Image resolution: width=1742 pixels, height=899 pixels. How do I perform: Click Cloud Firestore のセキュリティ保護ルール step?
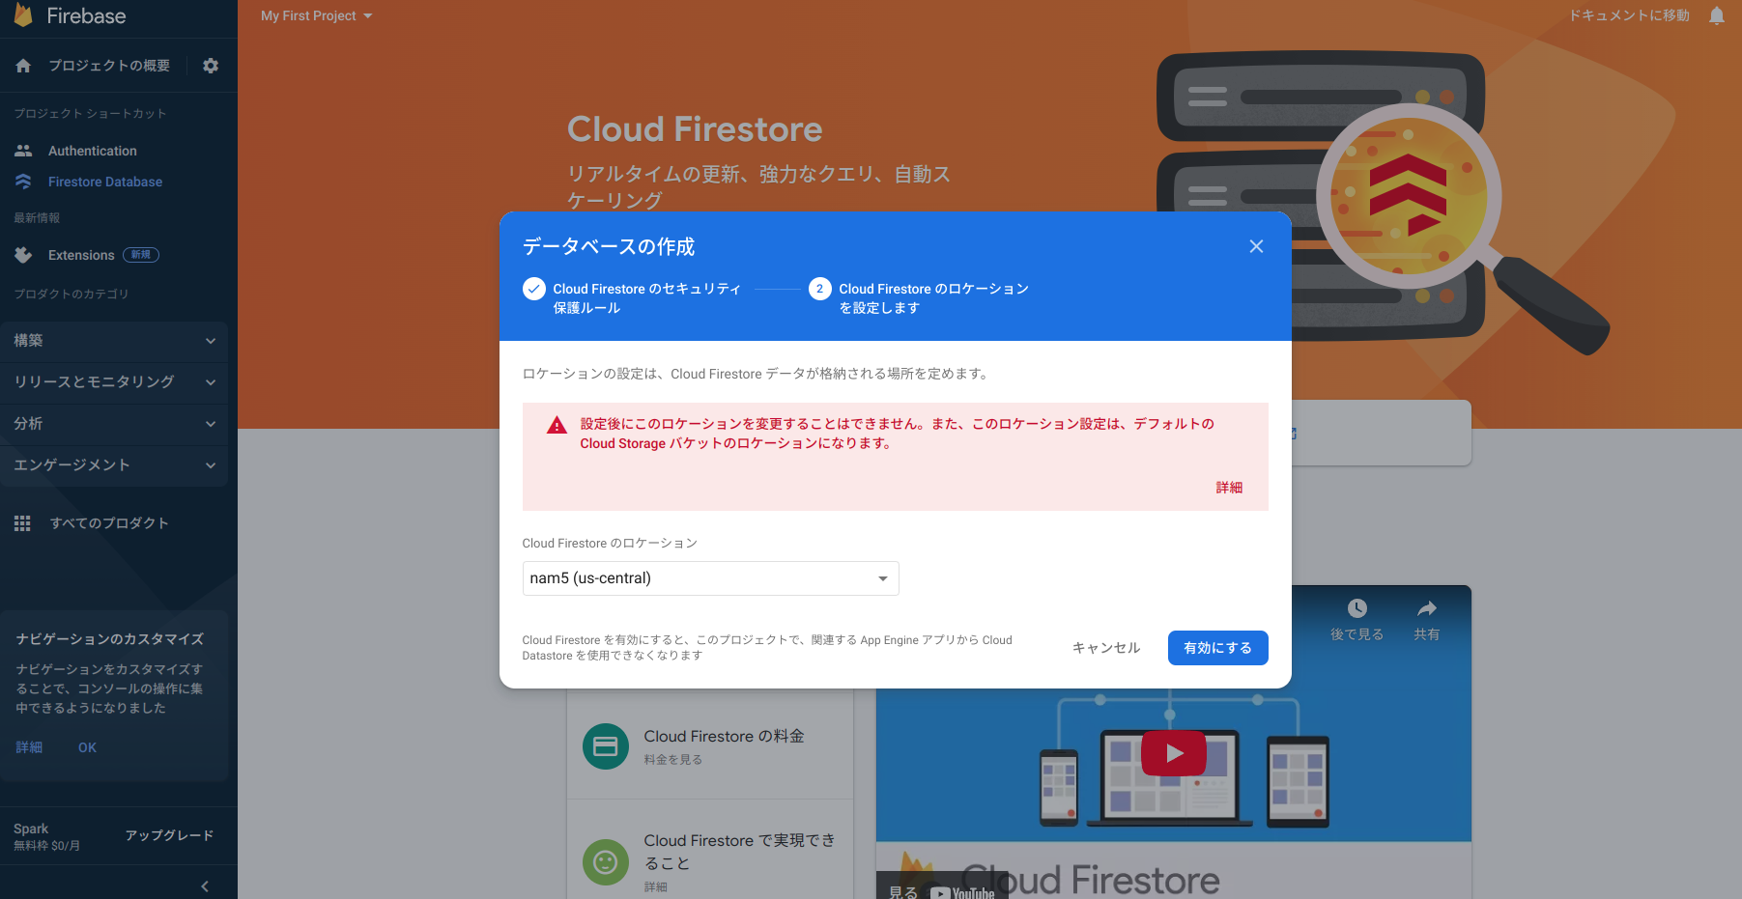click(646, 298)
